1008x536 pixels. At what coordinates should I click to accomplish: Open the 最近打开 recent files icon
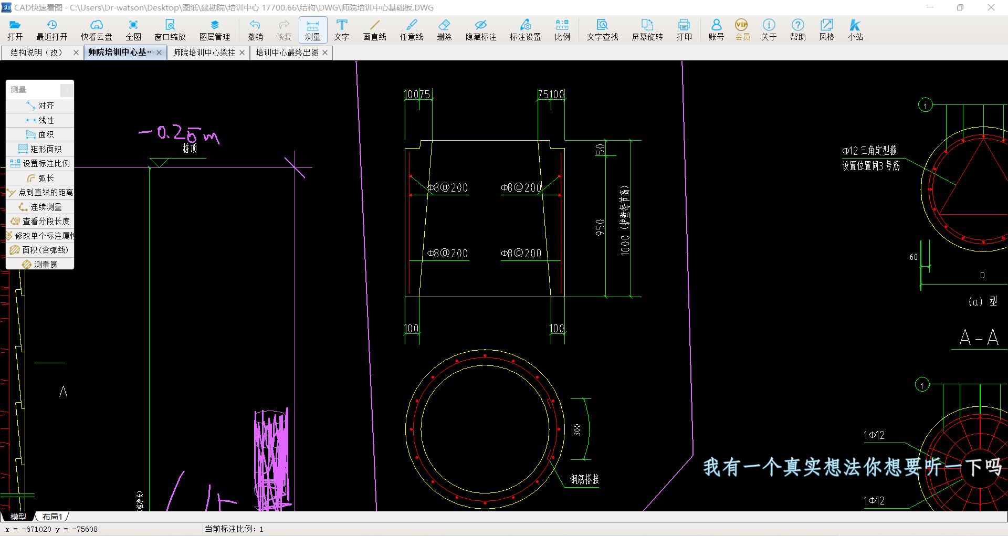coord(51,30)
